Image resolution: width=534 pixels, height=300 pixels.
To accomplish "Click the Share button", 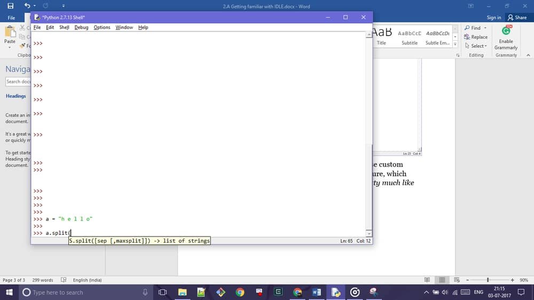I will pos(517,18).
